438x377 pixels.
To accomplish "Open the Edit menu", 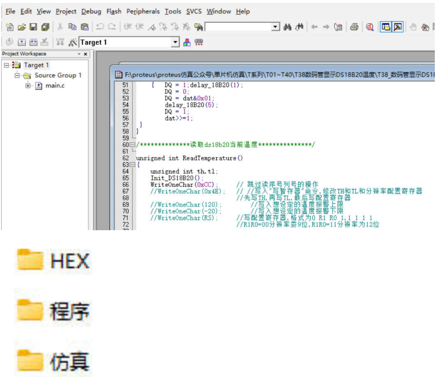I will (26, 12).
